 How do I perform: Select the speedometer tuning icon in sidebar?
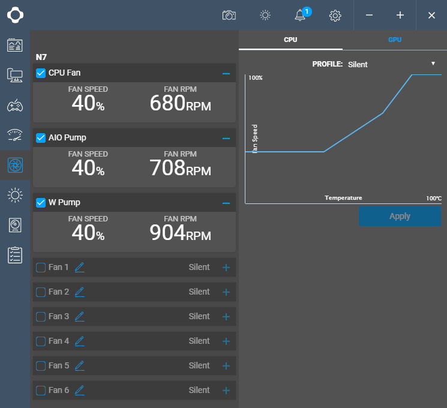[x=15, y=135]
